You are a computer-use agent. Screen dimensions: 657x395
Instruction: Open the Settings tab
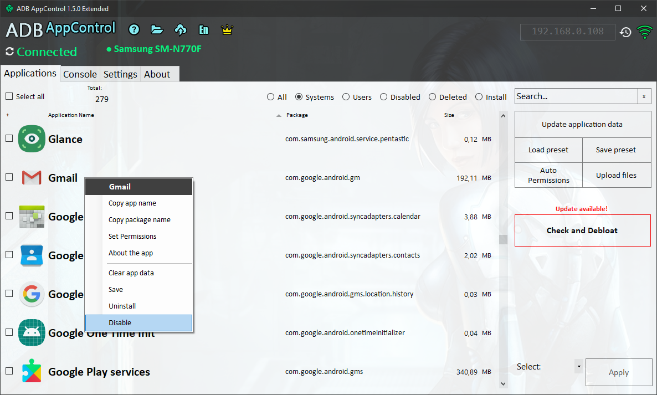[120, 74]
